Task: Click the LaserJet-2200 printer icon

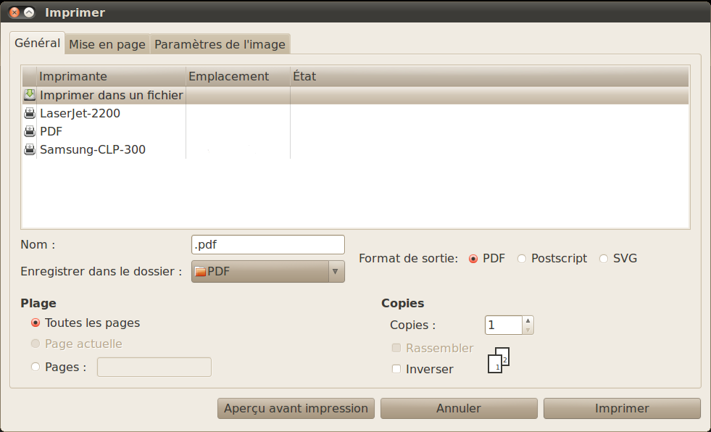Action: click(30, 113)
